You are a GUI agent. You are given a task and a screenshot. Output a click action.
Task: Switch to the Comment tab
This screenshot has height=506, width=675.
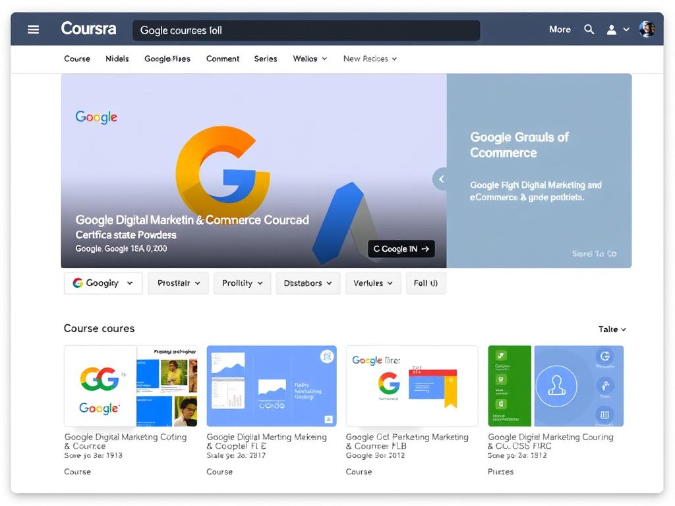tap(223, 59)
